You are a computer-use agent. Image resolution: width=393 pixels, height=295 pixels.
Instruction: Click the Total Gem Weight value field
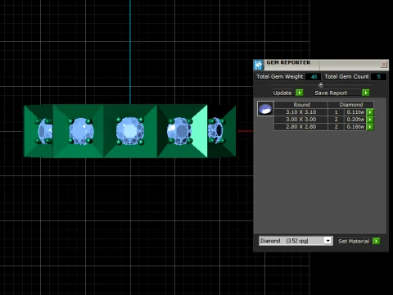click(x=313, y=77)
